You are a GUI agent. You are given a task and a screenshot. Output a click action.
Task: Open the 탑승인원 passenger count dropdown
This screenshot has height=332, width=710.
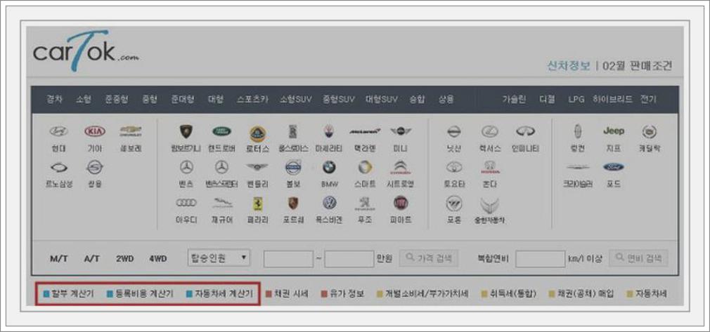tap(219, 258)
